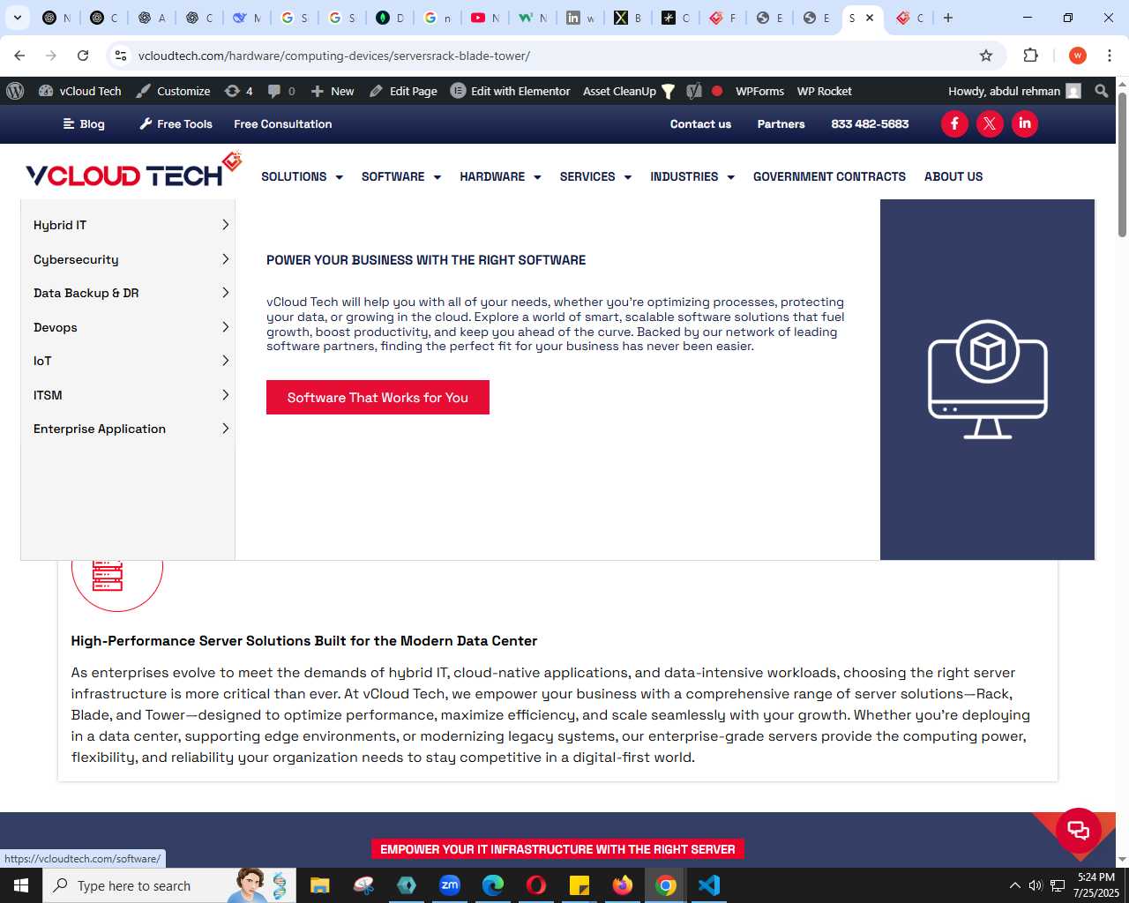Open the ABOUT US menu item
The width and height of the screenshot is (1129, 903).
click(x=953, y=176)
